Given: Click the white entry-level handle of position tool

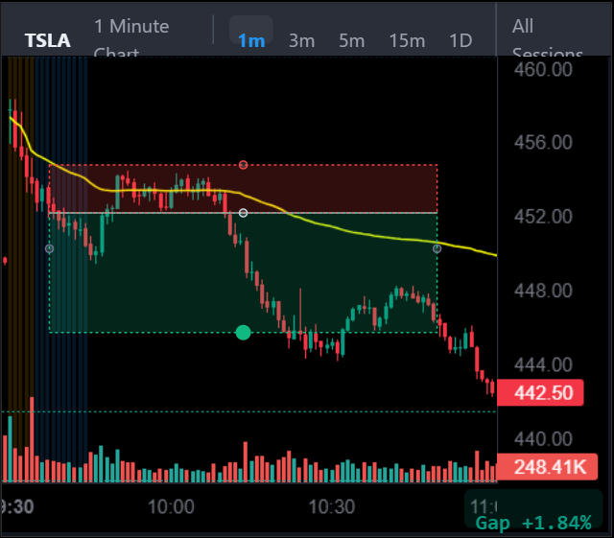Looking at the screenshot, I should 243,213.
